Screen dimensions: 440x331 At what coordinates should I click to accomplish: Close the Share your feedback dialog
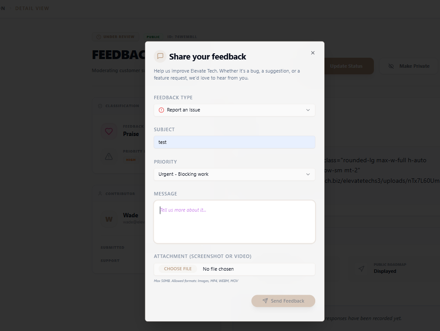(313, 53)
